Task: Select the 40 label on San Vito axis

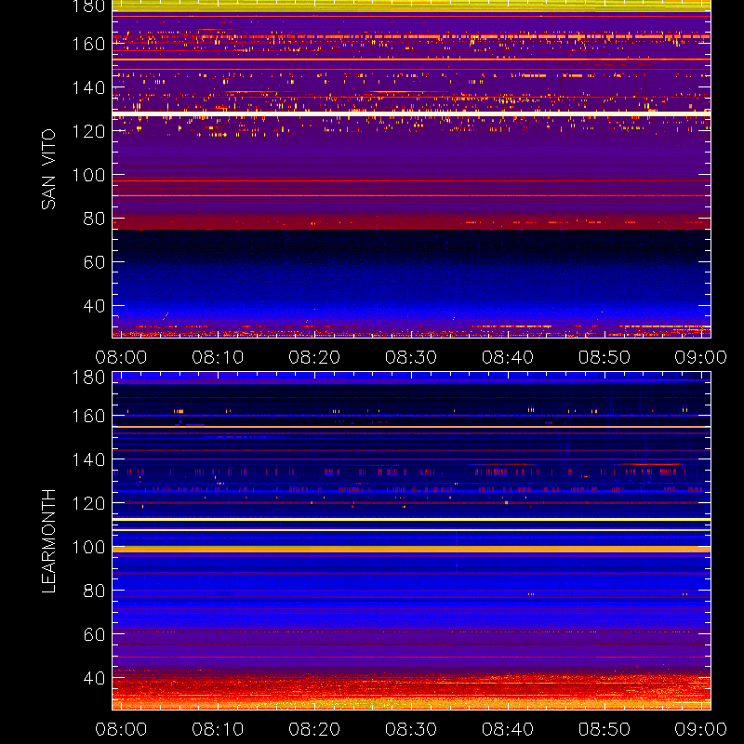Action: [94, 306]
